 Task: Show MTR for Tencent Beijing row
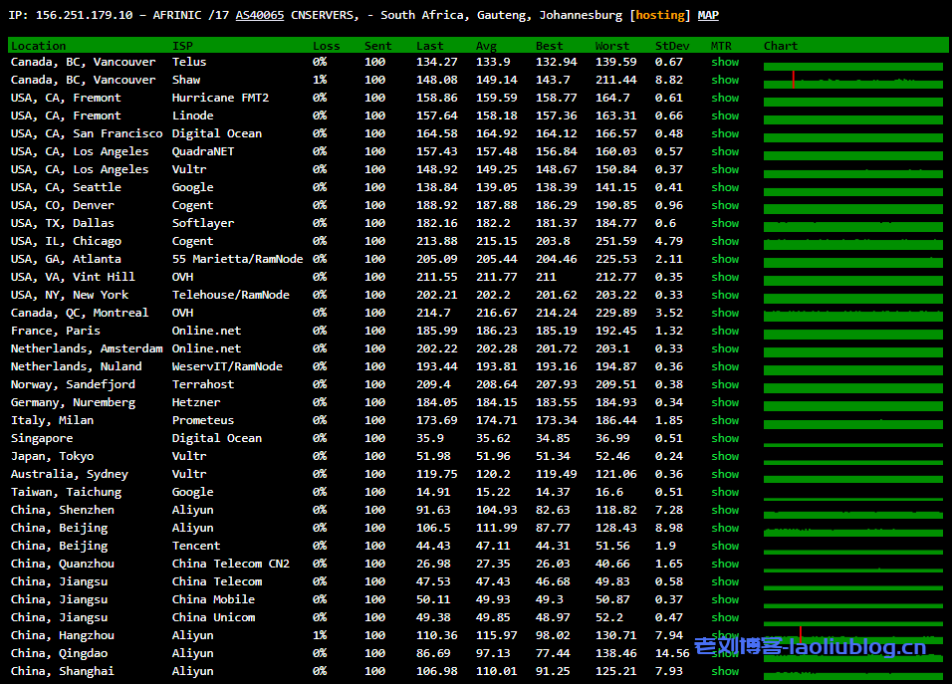tap(725, 546)
